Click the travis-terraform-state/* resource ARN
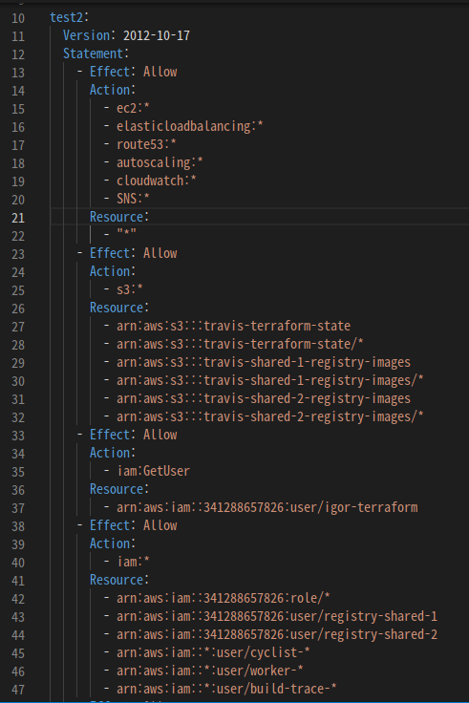Screen dimensions: 469x703 pyautogui.click(x=240, y=344)
